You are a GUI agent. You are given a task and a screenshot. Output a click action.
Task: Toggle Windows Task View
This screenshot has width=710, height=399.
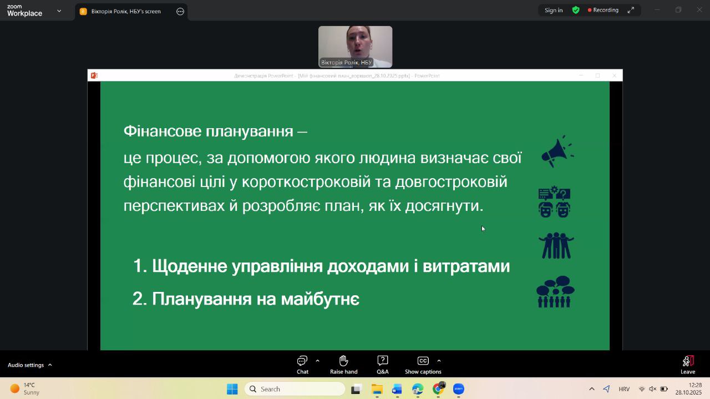[356, 389]
